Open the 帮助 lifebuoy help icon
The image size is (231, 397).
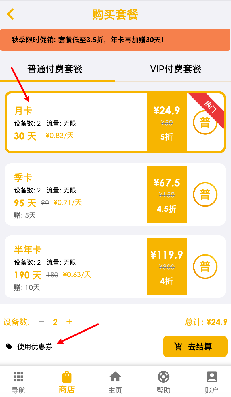click(164, 377)
